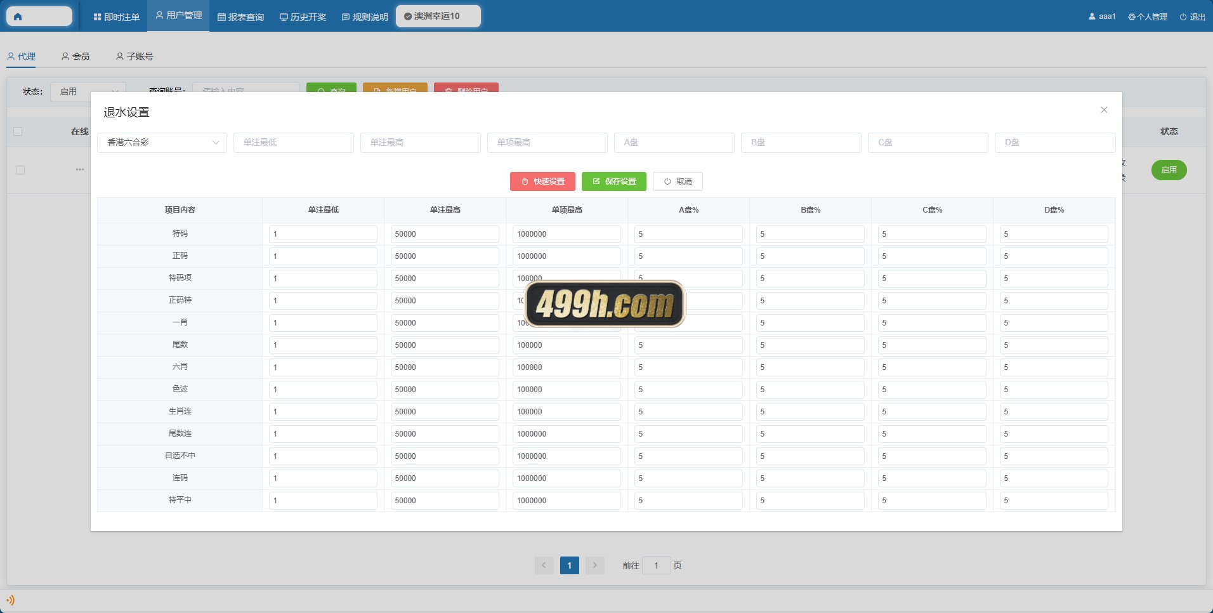Switch to 代理 tab

point(21,56)
